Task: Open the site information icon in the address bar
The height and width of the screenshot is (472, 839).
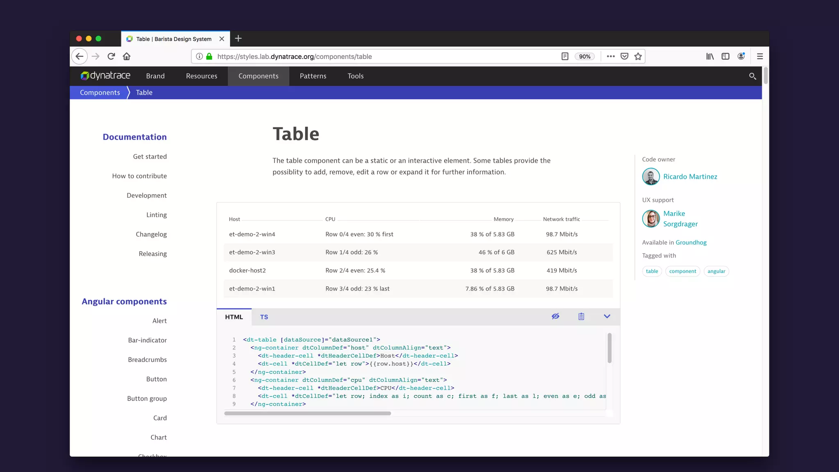Action: pyautogui.click(x=199, y=57)
